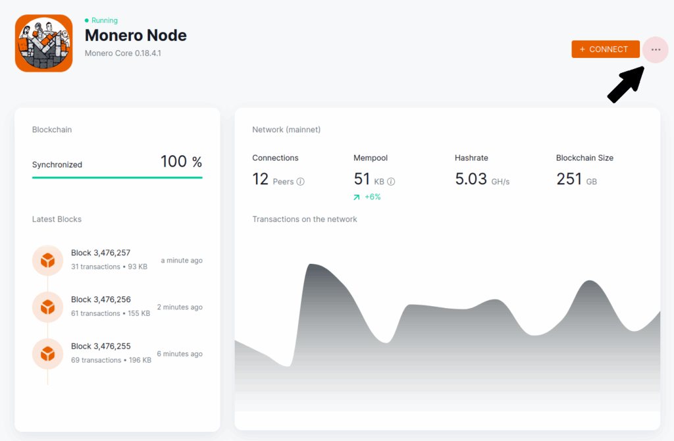Click the Mempool KB info icon

pos(391,182)
